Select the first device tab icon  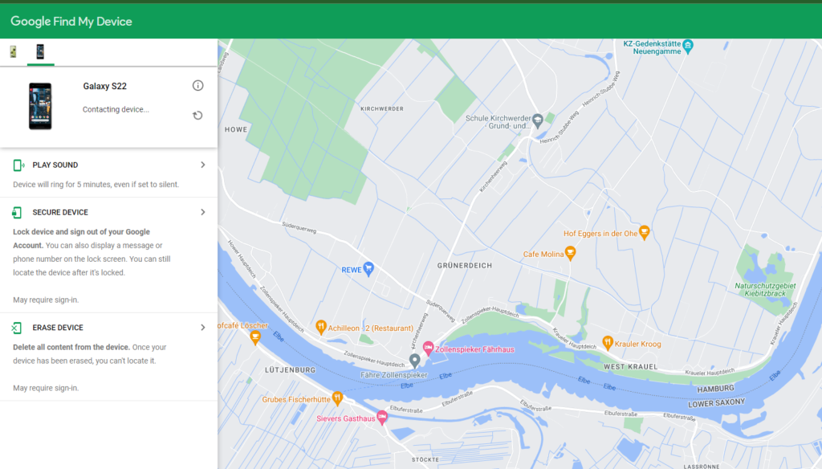click(x=13, y=51)
